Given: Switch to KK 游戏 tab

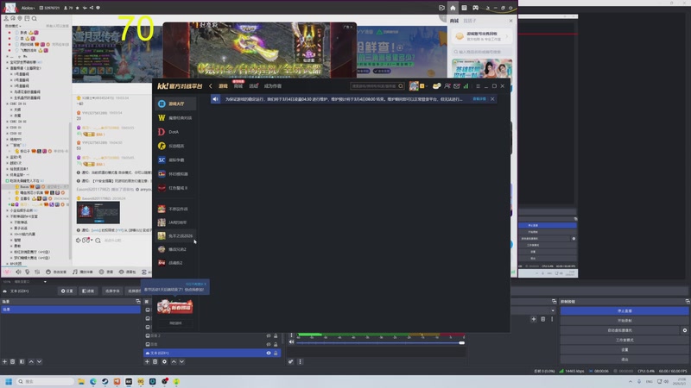Looking at the screenshot, I should coord(223,86).
